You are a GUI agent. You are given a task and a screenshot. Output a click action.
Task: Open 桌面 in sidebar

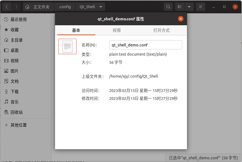[x=26, y=50]
